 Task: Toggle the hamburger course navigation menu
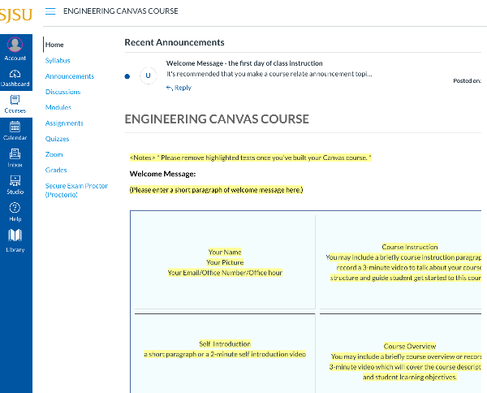click(x=50, y=11)
